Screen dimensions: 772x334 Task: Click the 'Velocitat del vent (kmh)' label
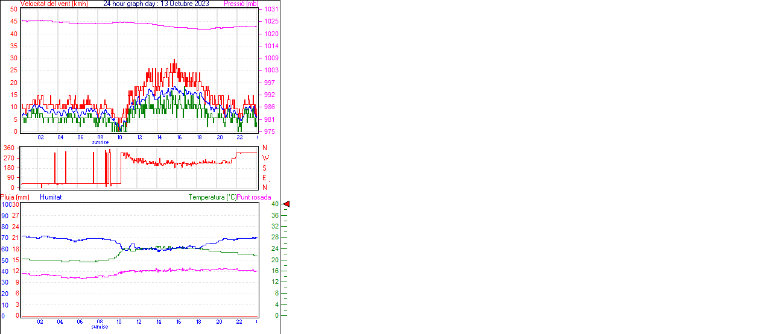pyautogui.click(x=54, y=4)
